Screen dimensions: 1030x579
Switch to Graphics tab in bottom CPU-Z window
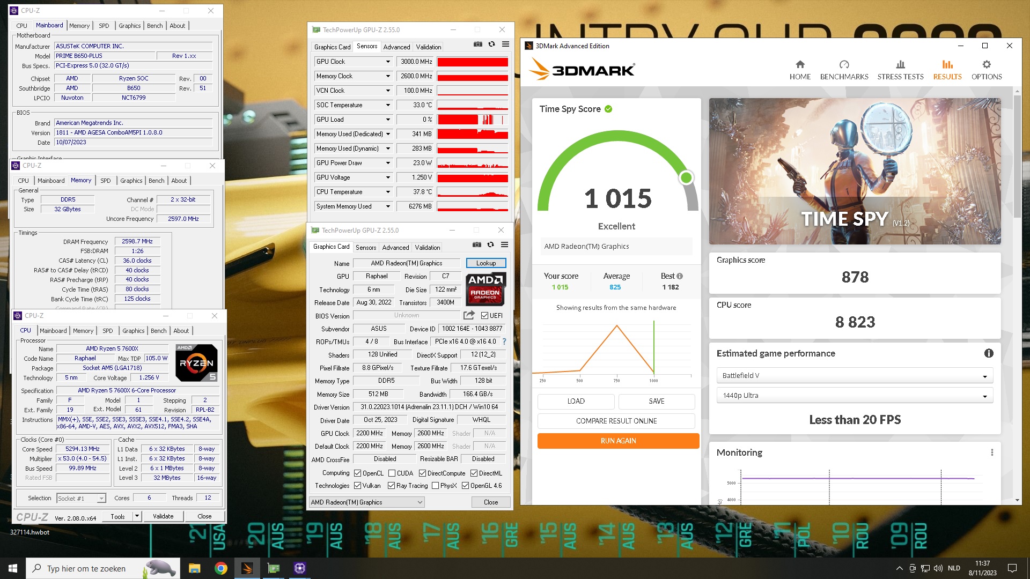133,331
